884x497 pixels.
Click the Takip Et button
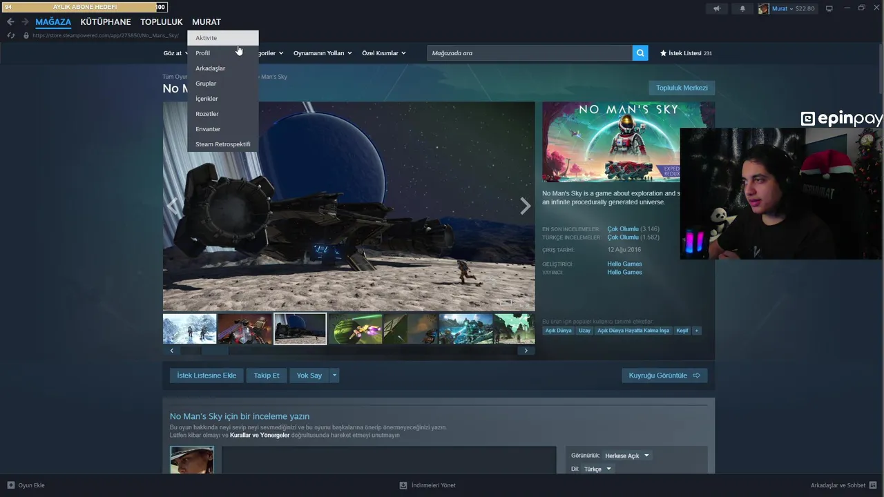coord(267,376)
